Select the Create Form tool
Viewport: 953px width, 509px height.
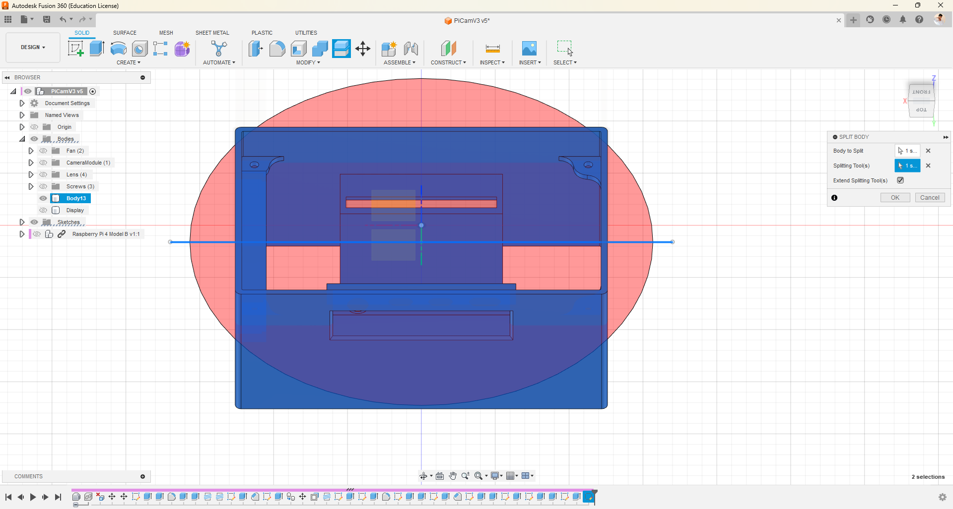coord(182,49)
